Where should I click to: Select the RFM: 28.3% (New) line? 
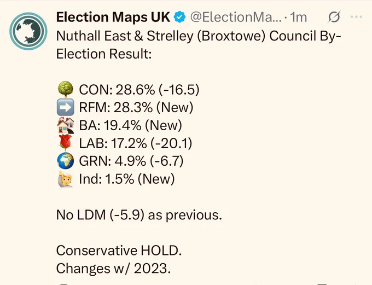coord(136,108)
